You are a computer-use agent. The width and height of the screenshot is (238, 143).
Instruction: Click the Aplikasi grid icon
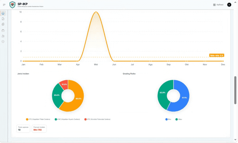tap(214, 5)
